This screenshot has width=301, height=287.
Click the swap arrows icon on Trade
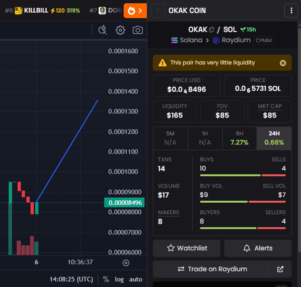pos(181,269)
